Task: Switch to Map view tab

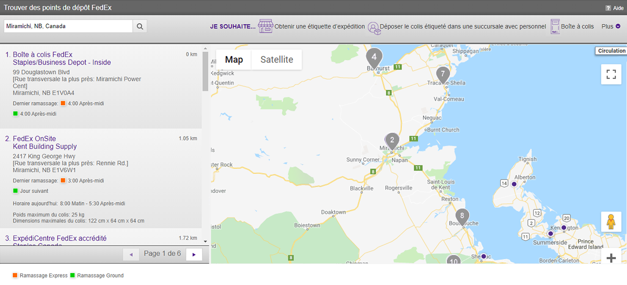Action: click(234, 59)
